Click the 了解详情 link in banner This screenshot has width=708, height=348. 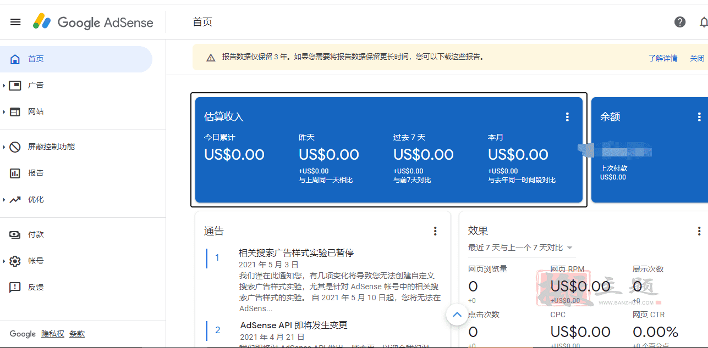[663, 58]
